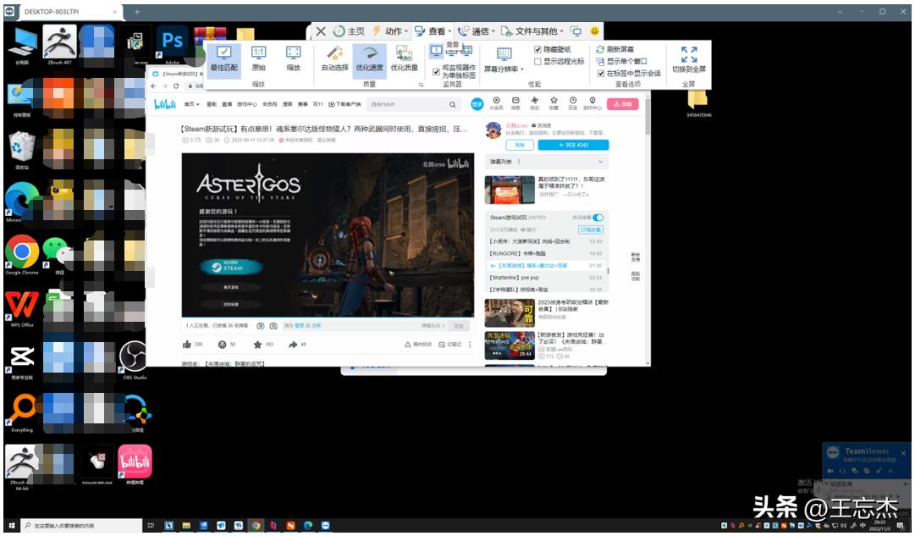
Task: Open the 动作 menu in TeamViewer toolbar
Action: (388, 31)
